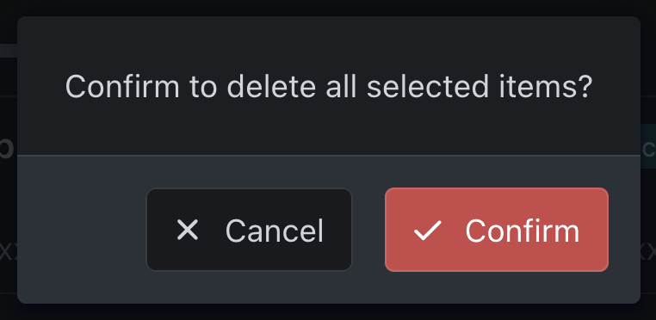Click the 'selected items?' text in dialog
The height and width of the screenshot is (320, 656).
pos(480,87)
